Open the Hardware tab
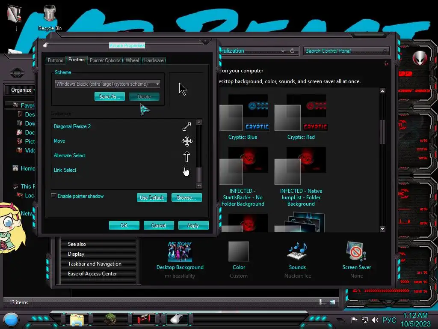The width and height of the screenshot is (438, 329). tap(154, 60)
